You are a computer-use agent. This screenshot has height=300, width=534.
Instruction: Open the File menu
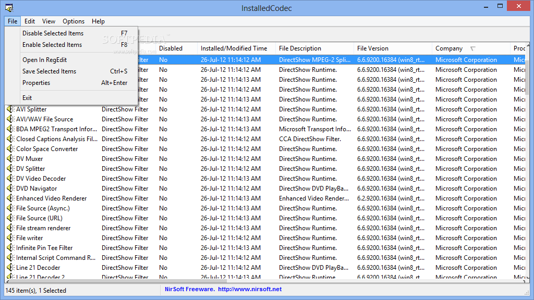tap(13, 21)
